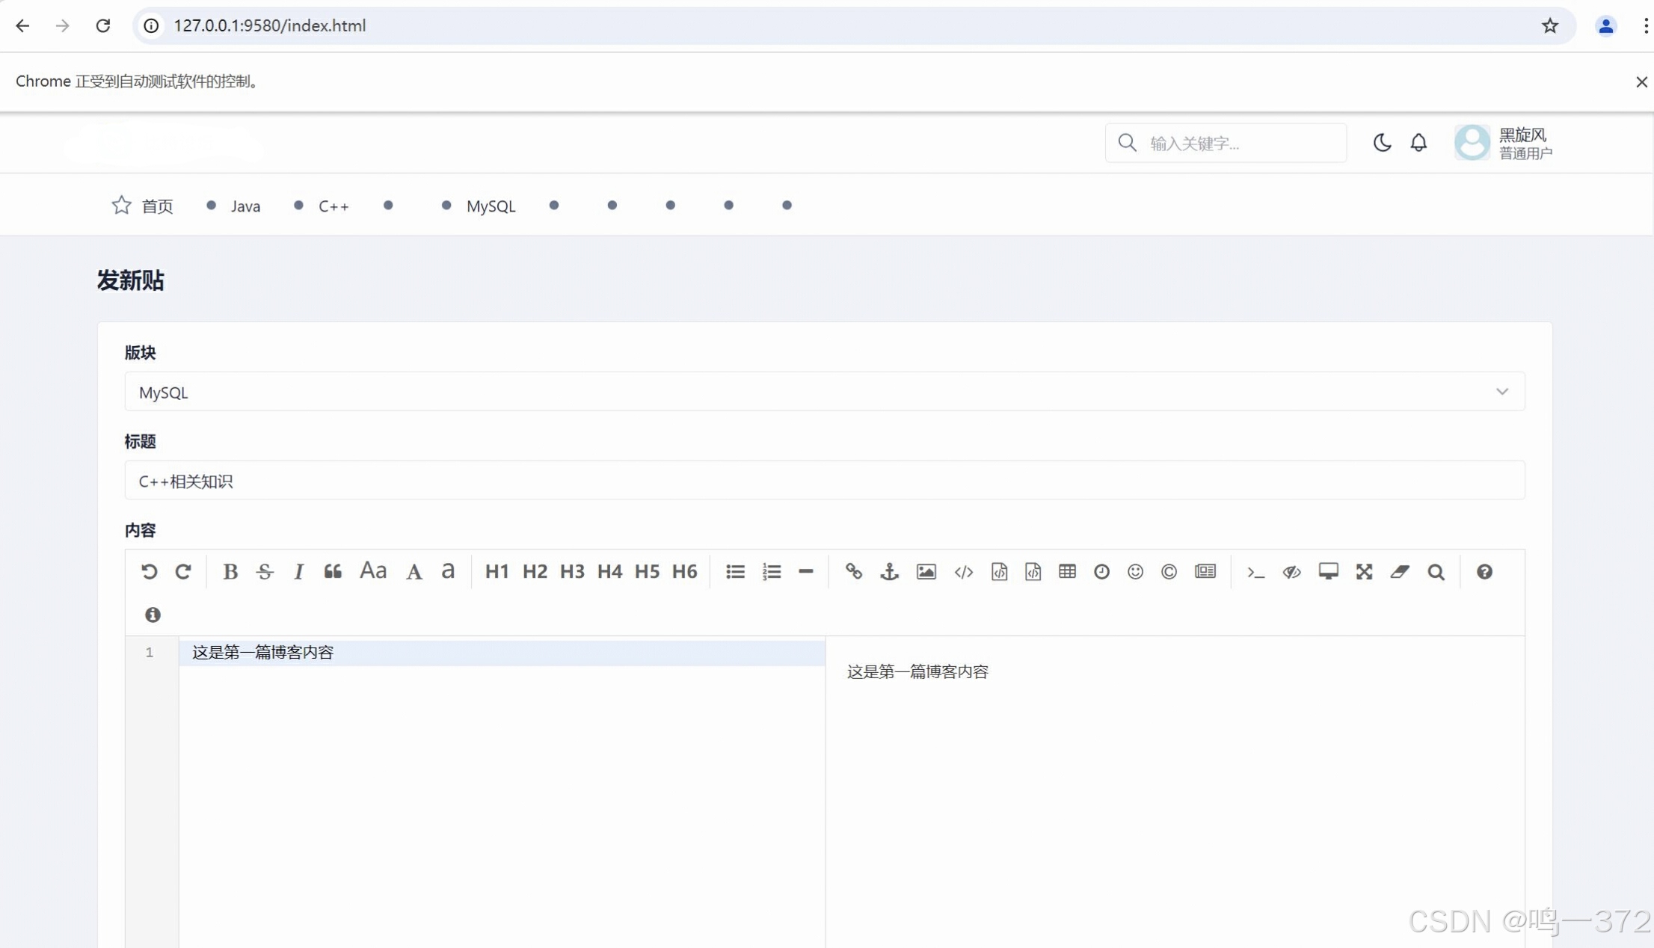This screenshot has height=948, width=1654.
Task: Open the emoji picker in the toolbar
Action: (1135, 572)
